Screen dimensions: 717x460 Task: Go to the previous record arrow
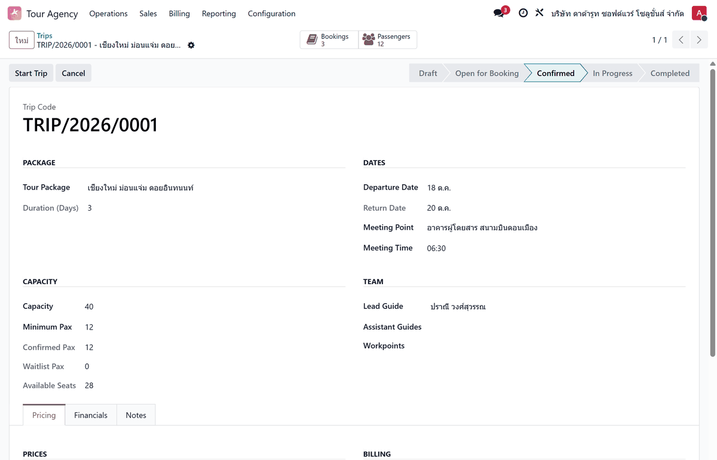[681, 40]
